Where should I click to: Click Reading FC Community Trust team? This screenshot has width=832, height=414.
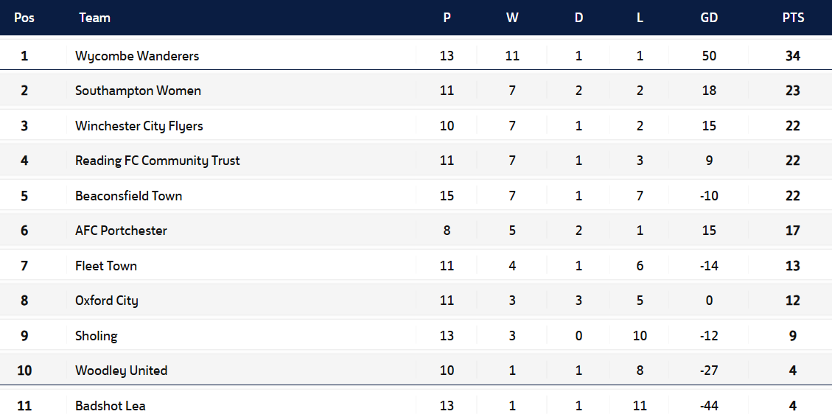pyautogui.click(x=157, y=161)
